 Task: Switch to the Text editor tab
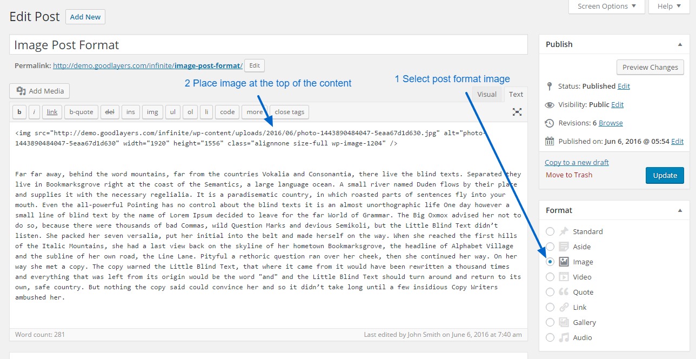(516, 94)
